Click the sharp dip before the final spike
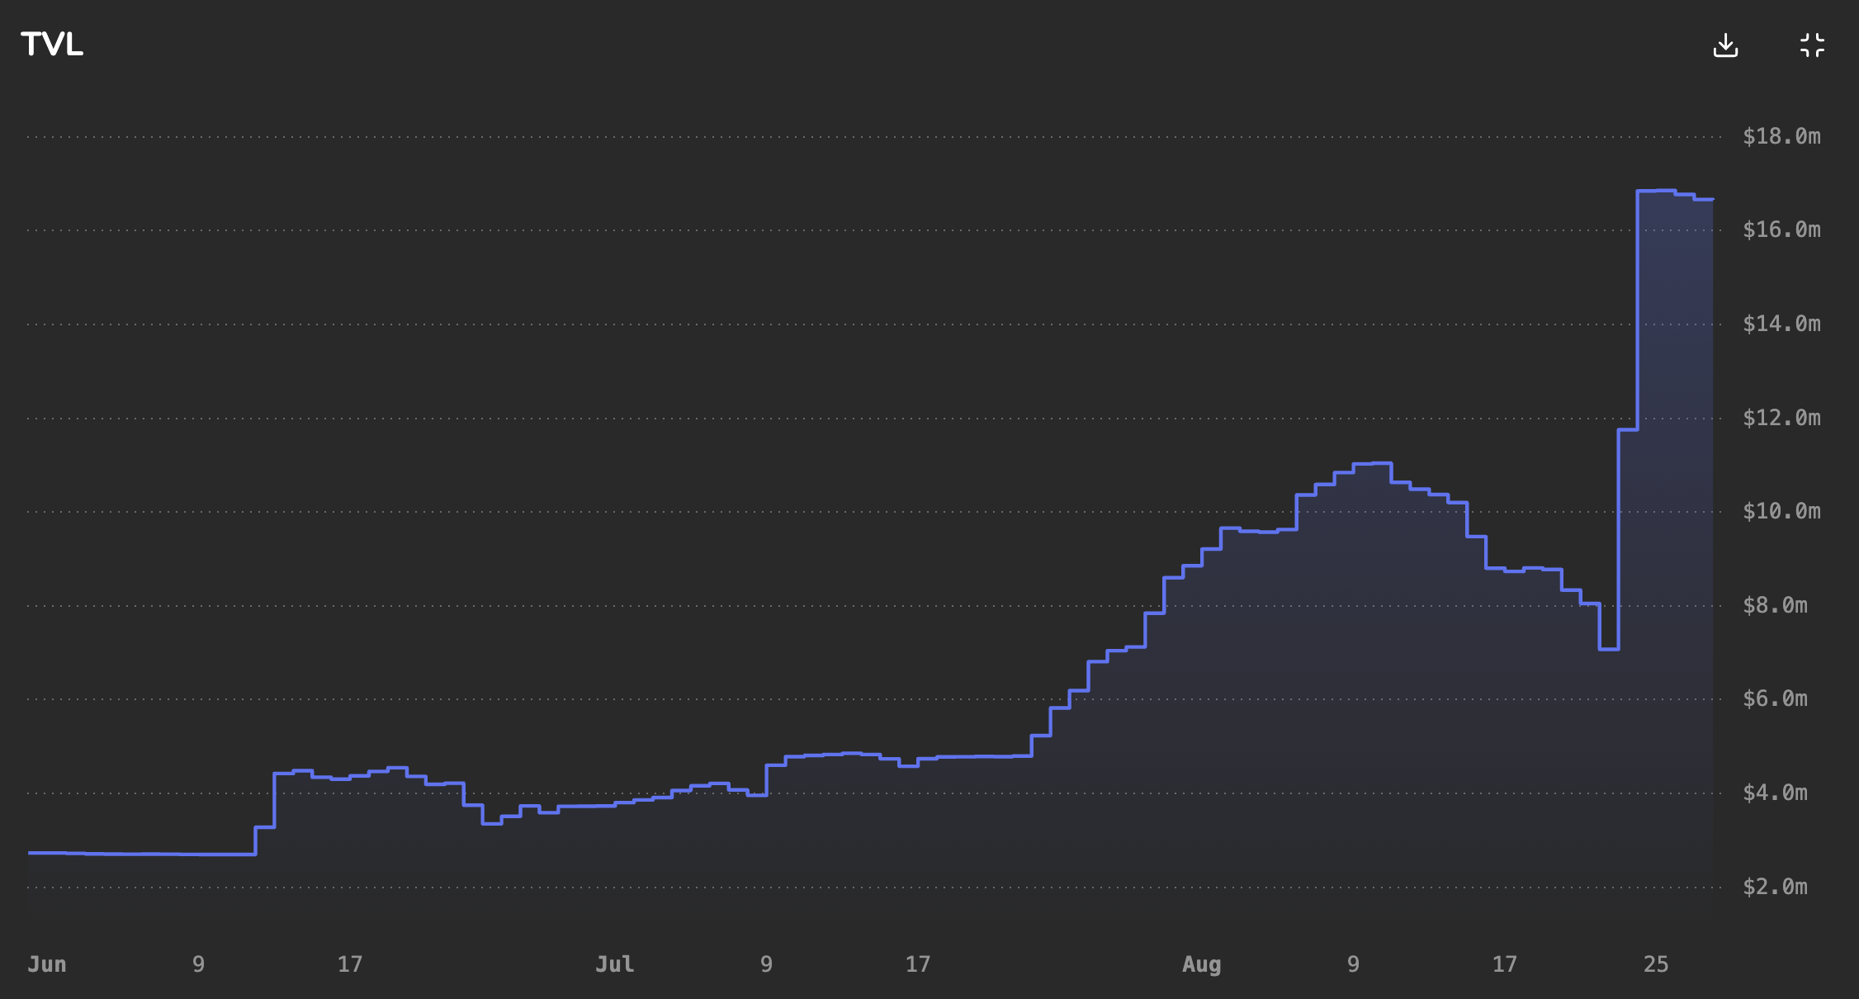The image size is (1859, 999). click(1609, 649)
